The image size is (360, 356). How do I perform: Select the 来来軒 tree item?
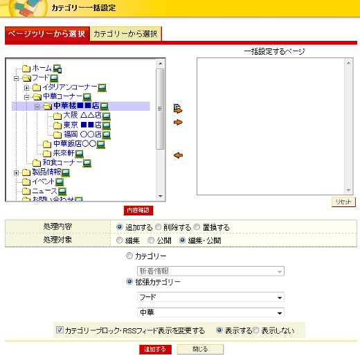[x=64, y=153]
